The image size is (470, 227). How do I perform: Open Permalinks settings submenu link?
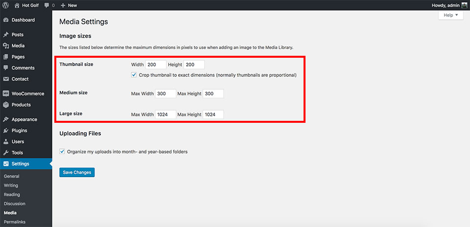[15, 222]
